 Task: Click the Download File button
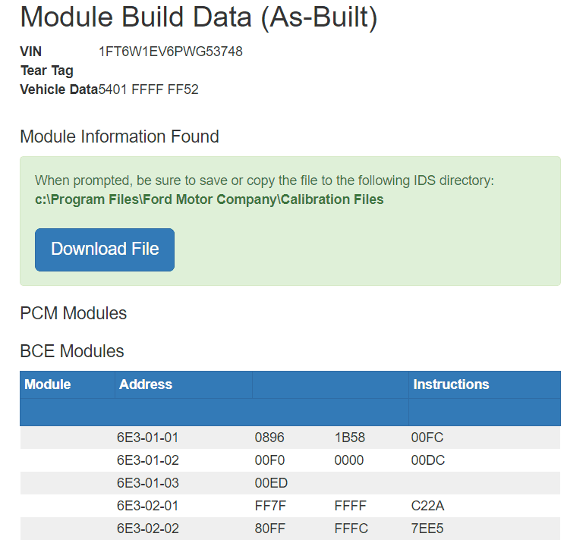click(x=105, y=249)
